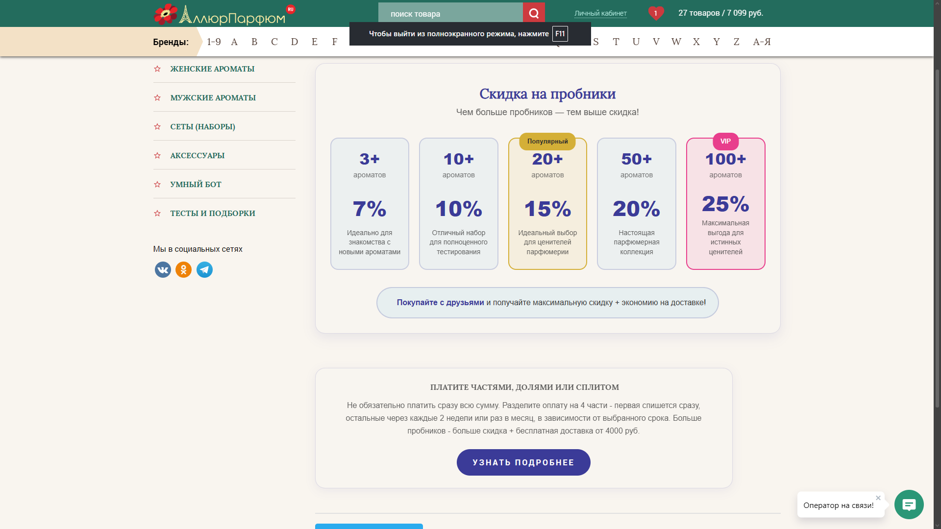Open the VK social network icon

[x=163, y=270]
